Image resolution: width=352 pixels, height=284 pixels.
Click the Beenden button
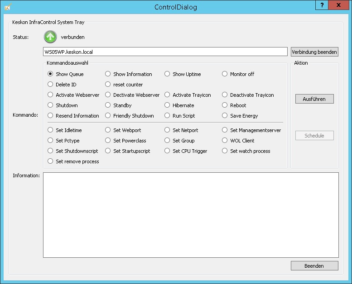point(314,266)
